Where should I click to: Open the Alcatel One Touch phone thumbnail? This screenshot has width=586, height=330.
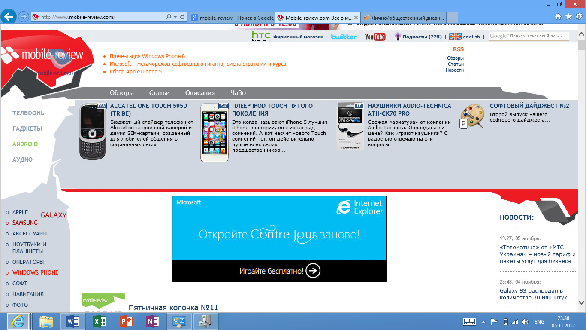[93, 131]
